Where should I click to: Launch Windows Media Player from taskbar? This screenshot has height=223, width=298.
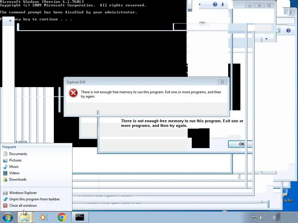[x=43, y=217]
